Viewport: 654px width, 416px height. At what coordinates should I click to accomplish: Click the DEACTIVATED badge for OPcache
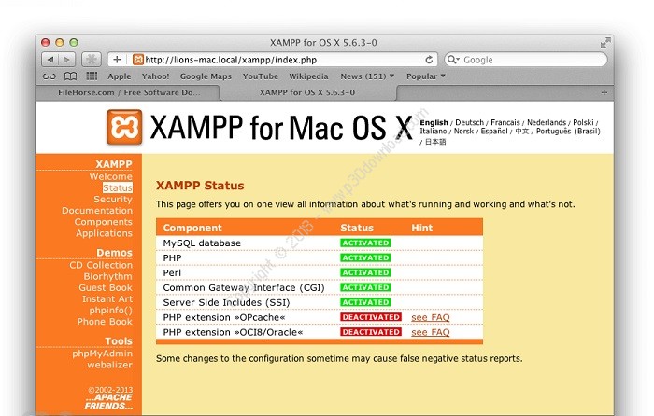[371, 317]
